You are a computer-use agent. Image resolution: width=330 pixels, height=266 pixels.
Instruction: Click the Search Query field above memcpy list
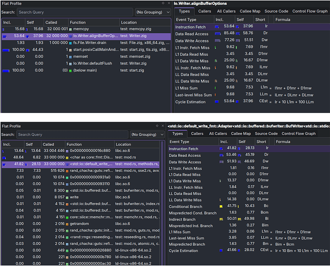click(73, 12)
